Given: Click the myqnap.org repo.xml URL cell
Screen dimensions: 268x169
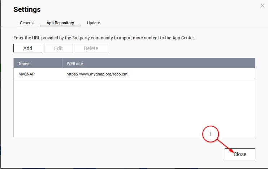Looking at the screenshot, I should pyautogui.click(x=98, y=74).
